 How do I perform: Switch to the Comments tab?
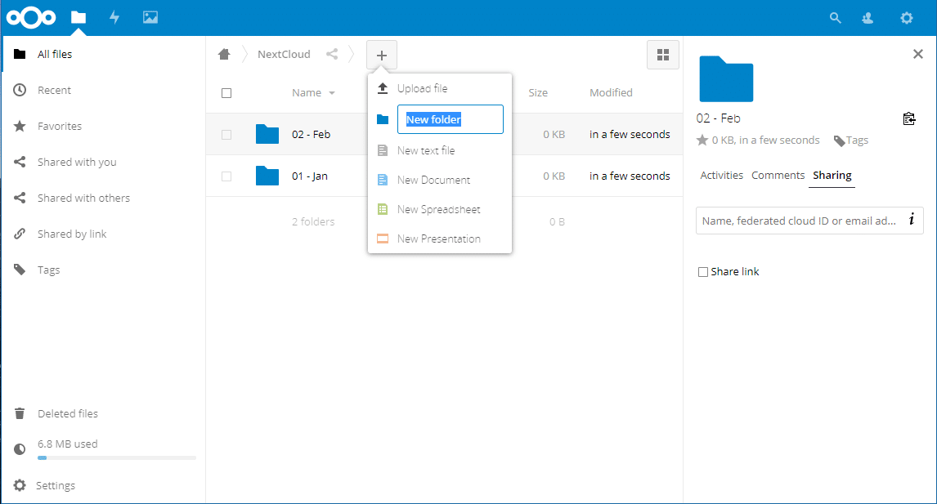[x=778, y=175]
